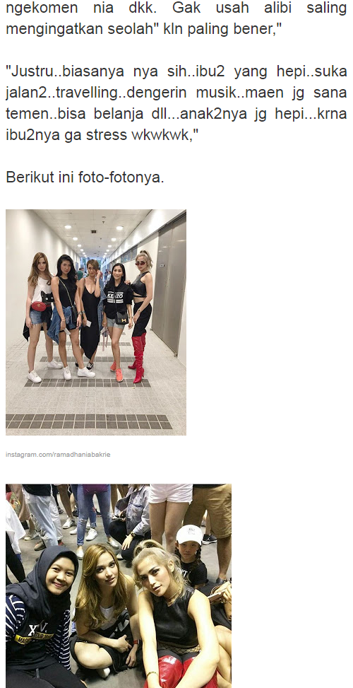This screenshot has width=353, height=688.
Task: Follow the instagram.com/ramadhaniabakrie caption link
Action: pyautogui.click(x=58, y=455)
